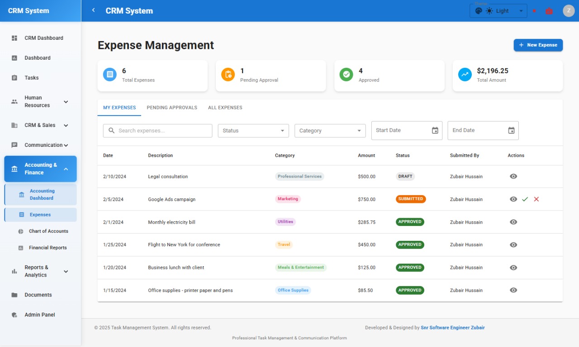The height and width of the screenshot is (347, 579).
Task: View the Legal consultation expense
Action: pyautogui.click(x=513, y=176)
